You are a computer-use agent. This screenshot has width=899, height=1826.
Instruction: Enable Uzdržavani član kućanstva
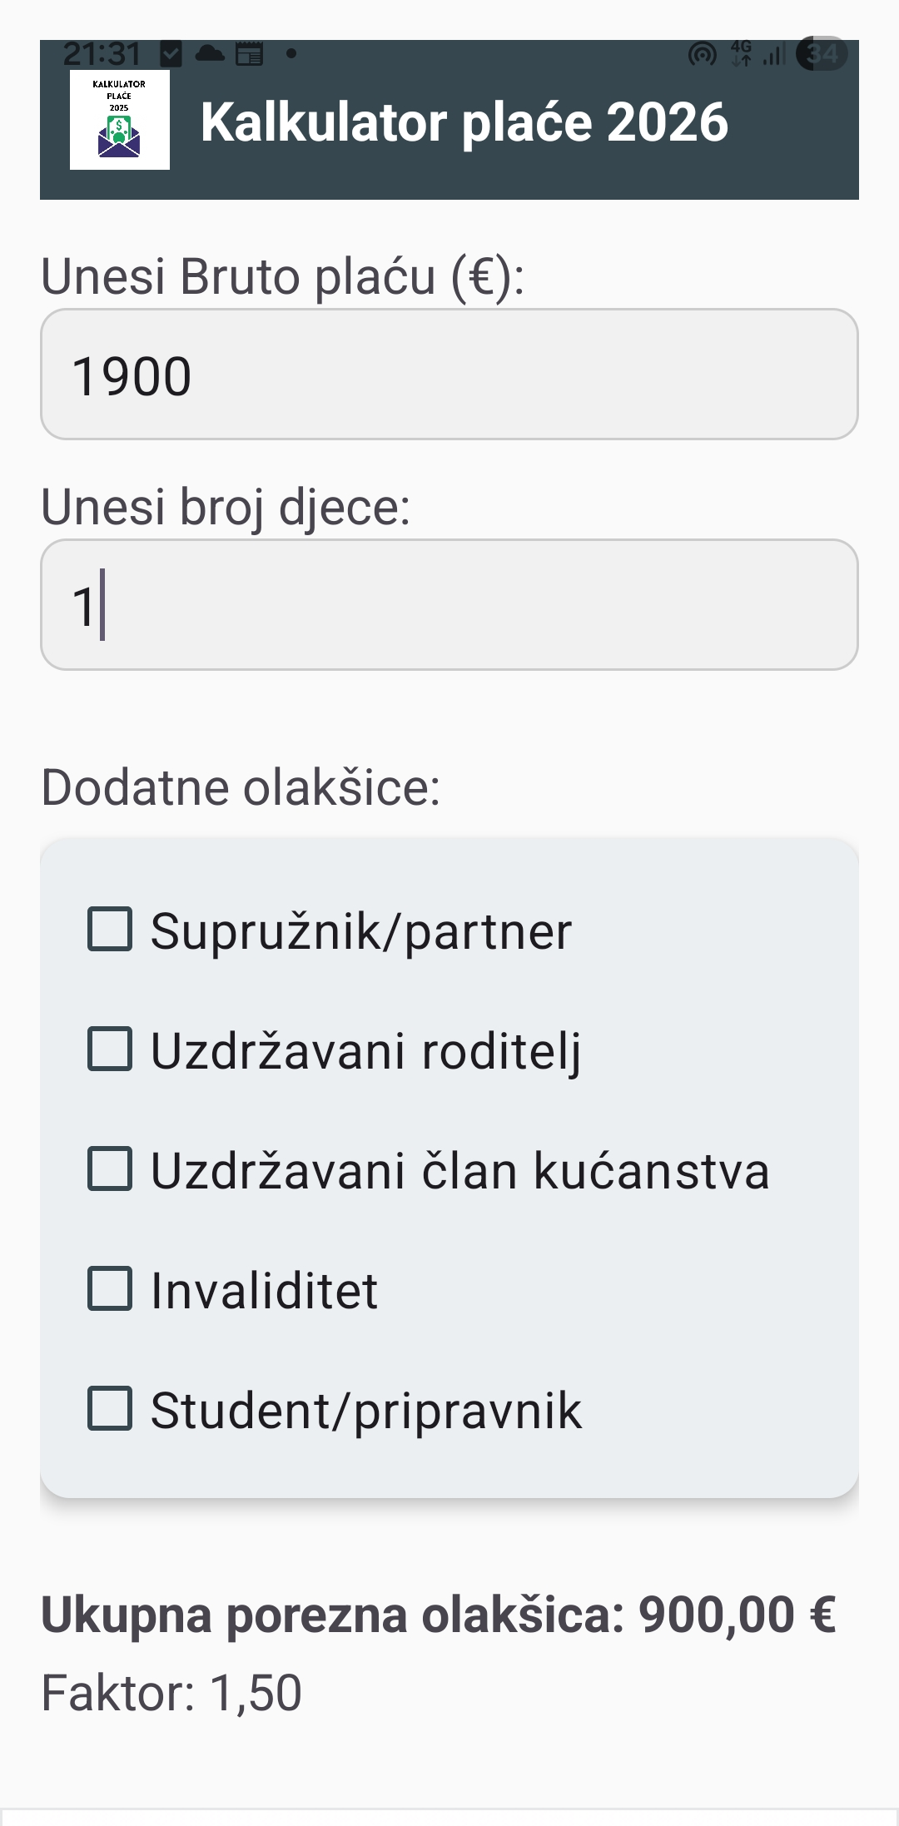point(111,1170)
